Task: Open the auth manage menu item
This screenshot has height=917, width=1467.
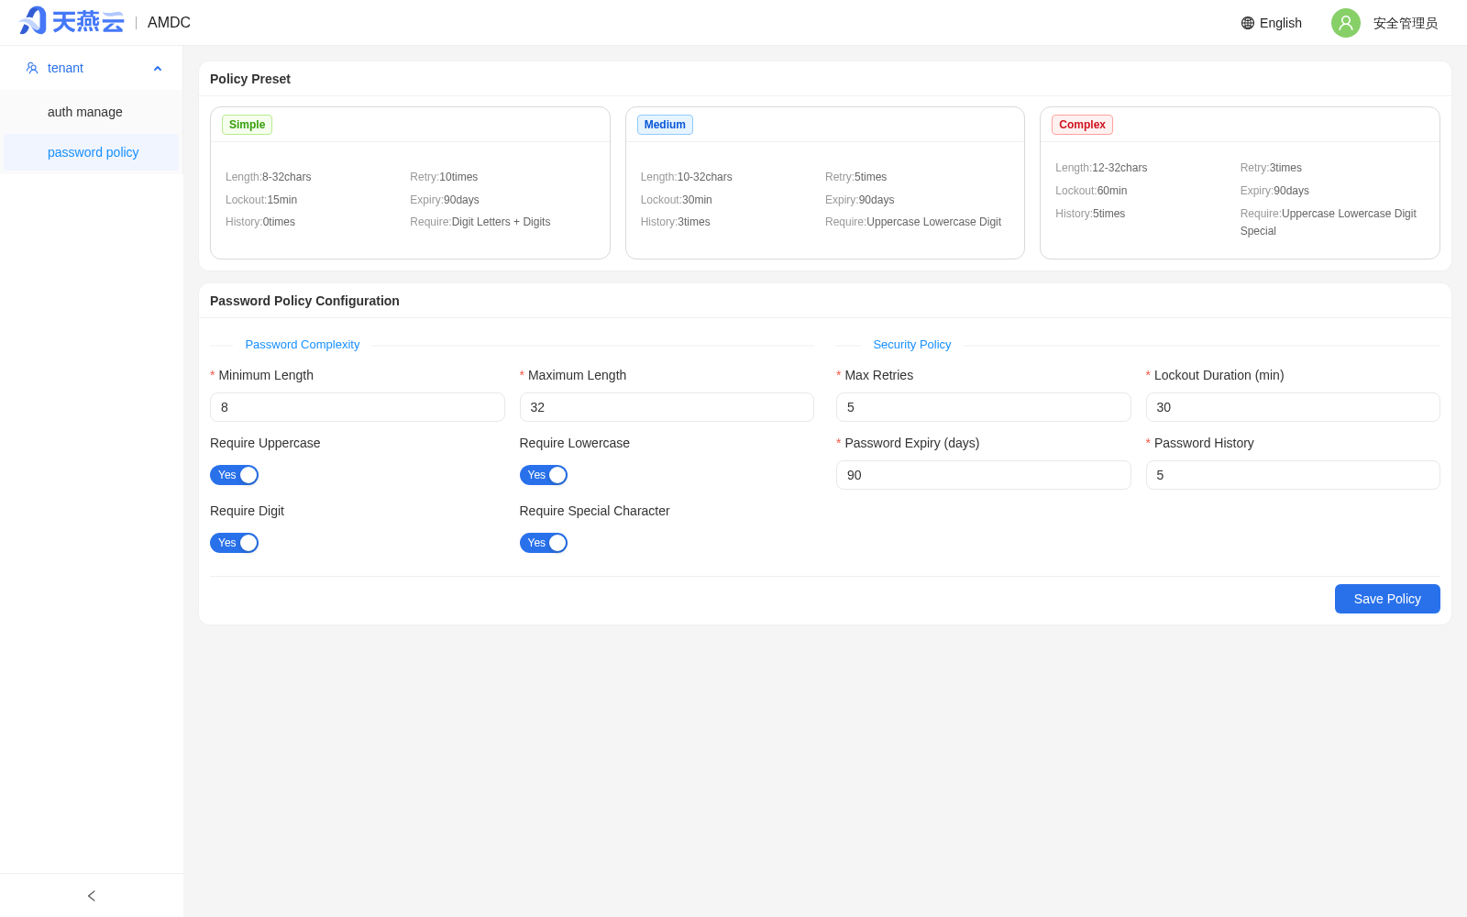Action: [92, 112]
